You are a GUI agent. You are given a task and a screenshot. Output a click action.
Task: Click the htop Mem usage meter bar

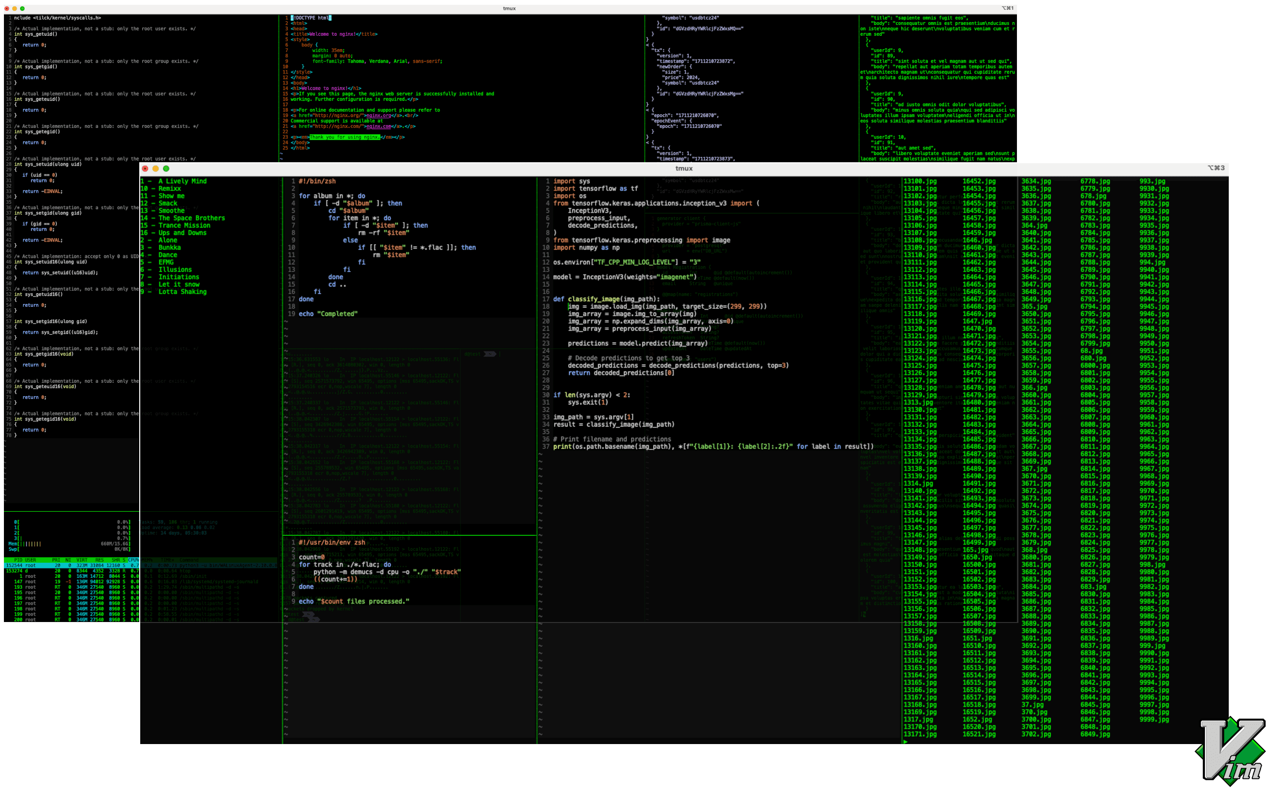69,544
